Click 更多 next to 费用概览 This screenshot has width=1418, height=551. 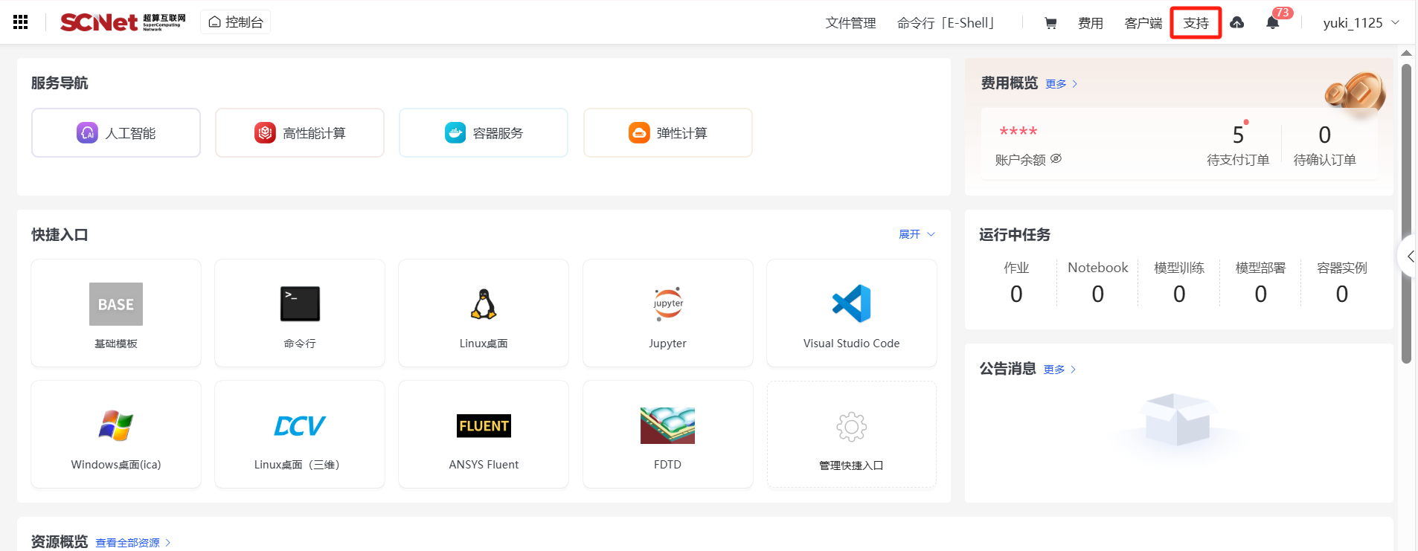1061,84
